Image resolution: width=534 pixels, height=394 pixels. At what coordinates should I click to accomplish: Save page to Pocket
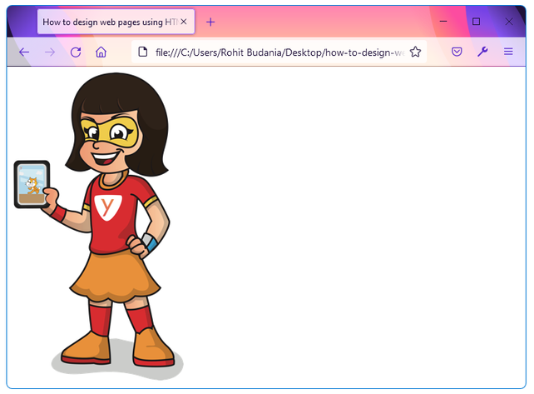click(x=457, y=52)
